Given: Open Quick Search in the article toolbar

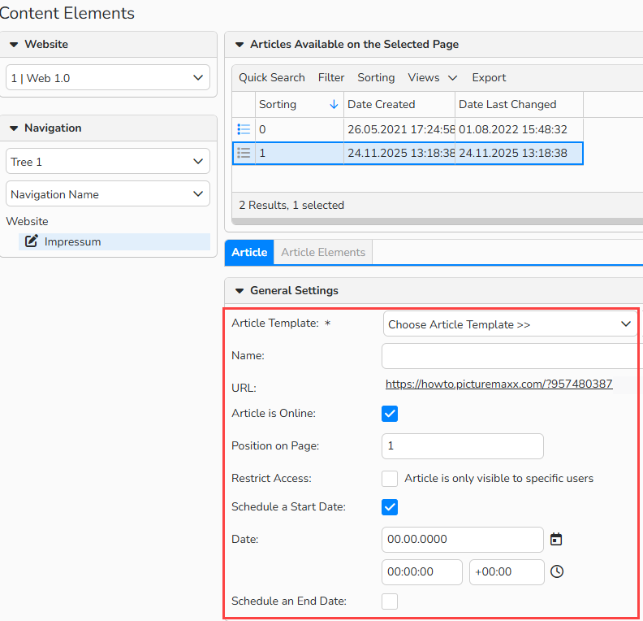Looking at the screenshot, I should 272,77.
